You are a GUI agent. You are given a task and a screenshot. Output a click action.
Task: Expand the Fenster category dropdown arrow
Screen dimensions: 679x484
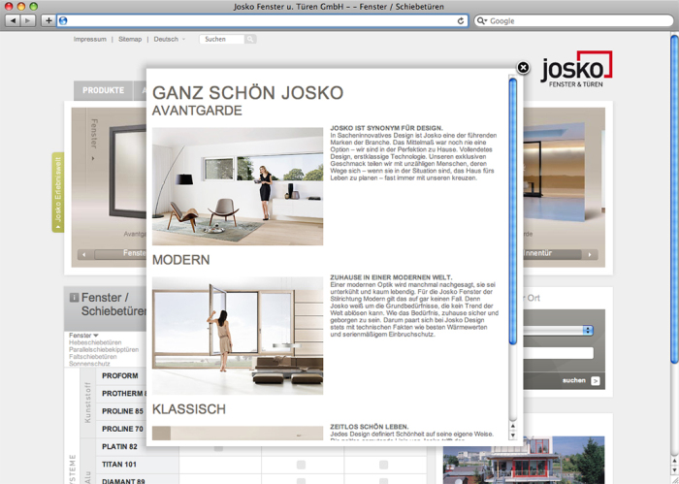tap(96, 336)
